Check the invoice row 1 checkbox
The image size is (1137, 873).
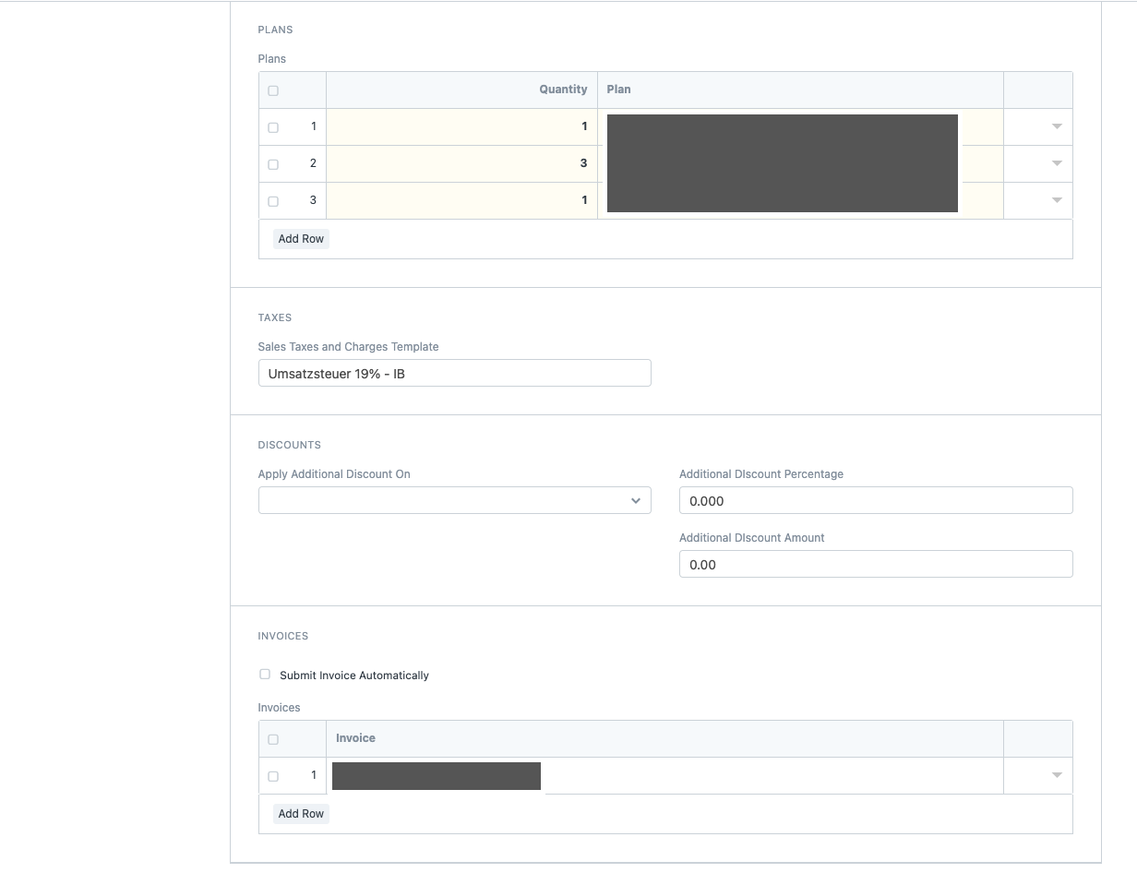pyautogui.click(x=272, y=776)
